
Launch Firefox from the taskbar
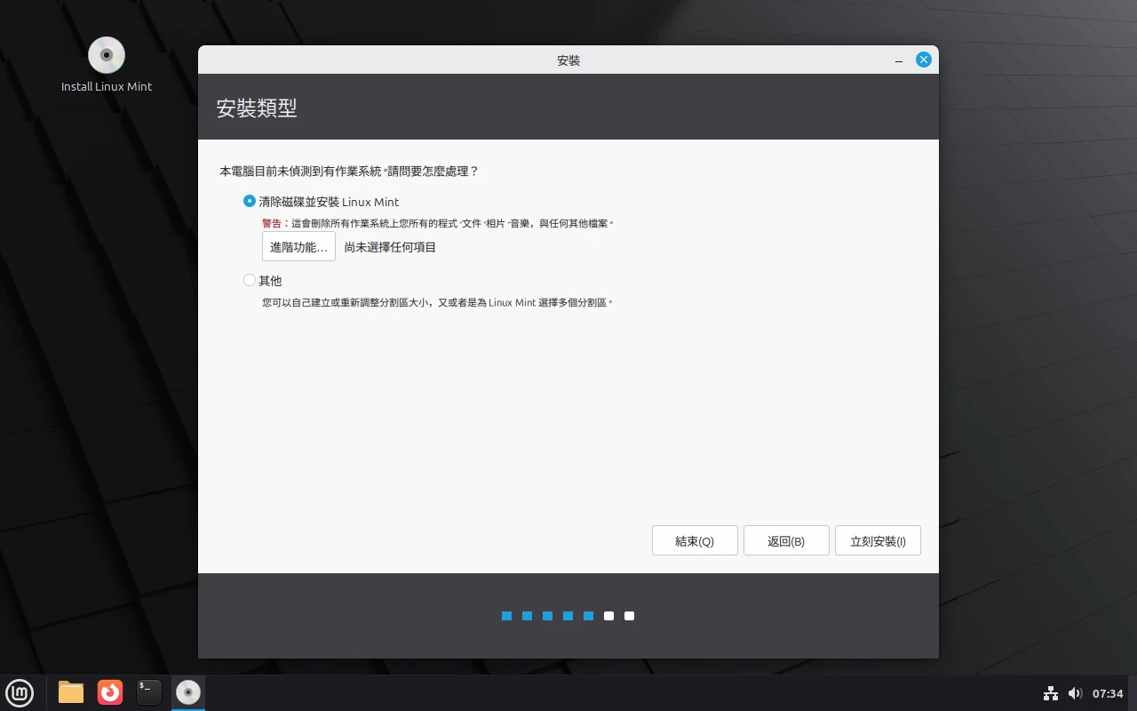(x=110, y=692)
